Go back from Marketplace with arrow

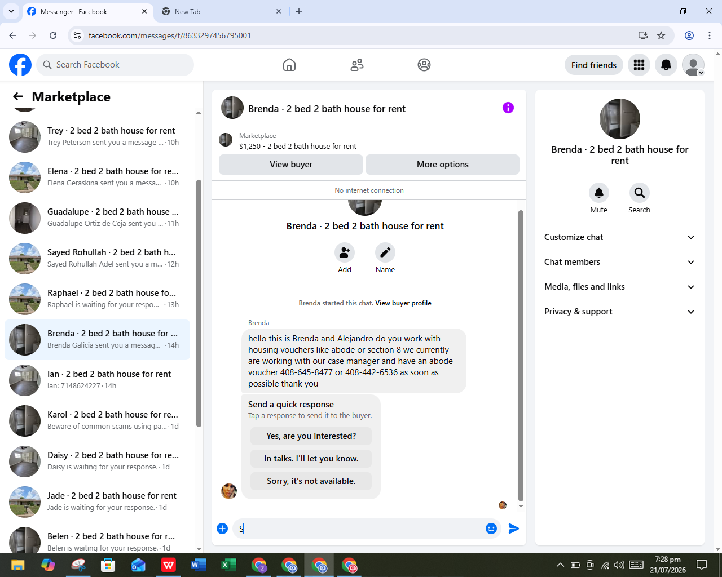tap(18, 97)
